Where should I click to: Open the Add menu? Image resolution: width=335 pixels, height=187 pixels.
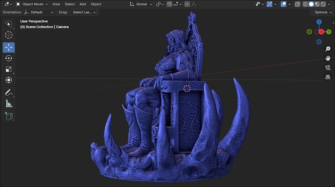tap(83, 4)
